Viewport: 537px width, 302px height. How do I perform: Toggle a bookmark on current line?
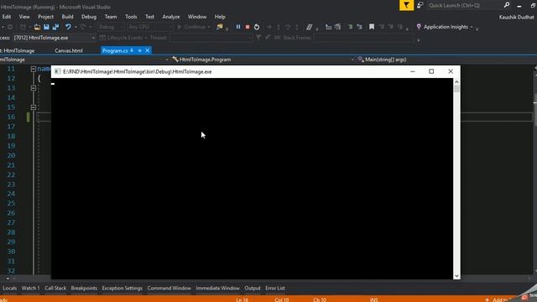[x=372, y=27]
